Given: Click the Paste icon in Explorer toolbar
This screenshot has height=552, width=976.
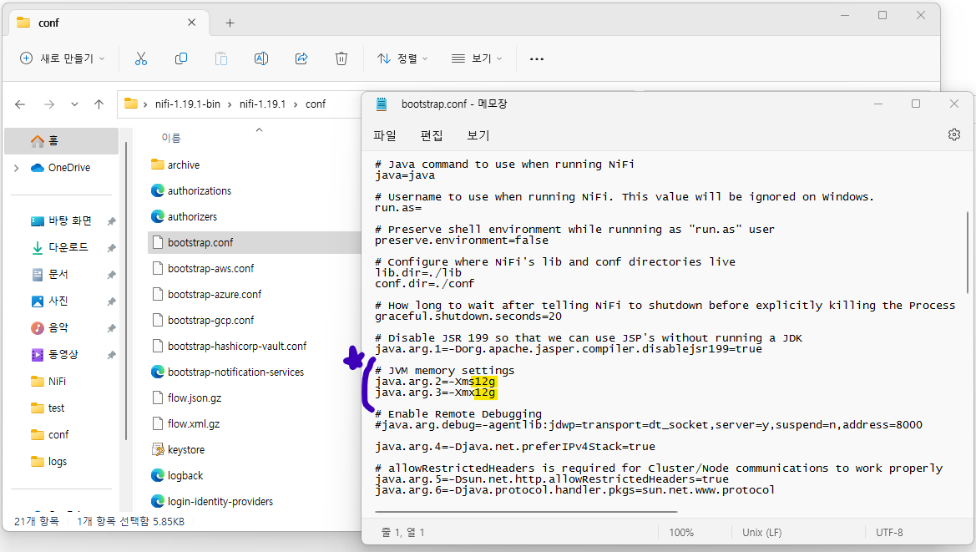Looking at the screenshot, I should [221, 58].
